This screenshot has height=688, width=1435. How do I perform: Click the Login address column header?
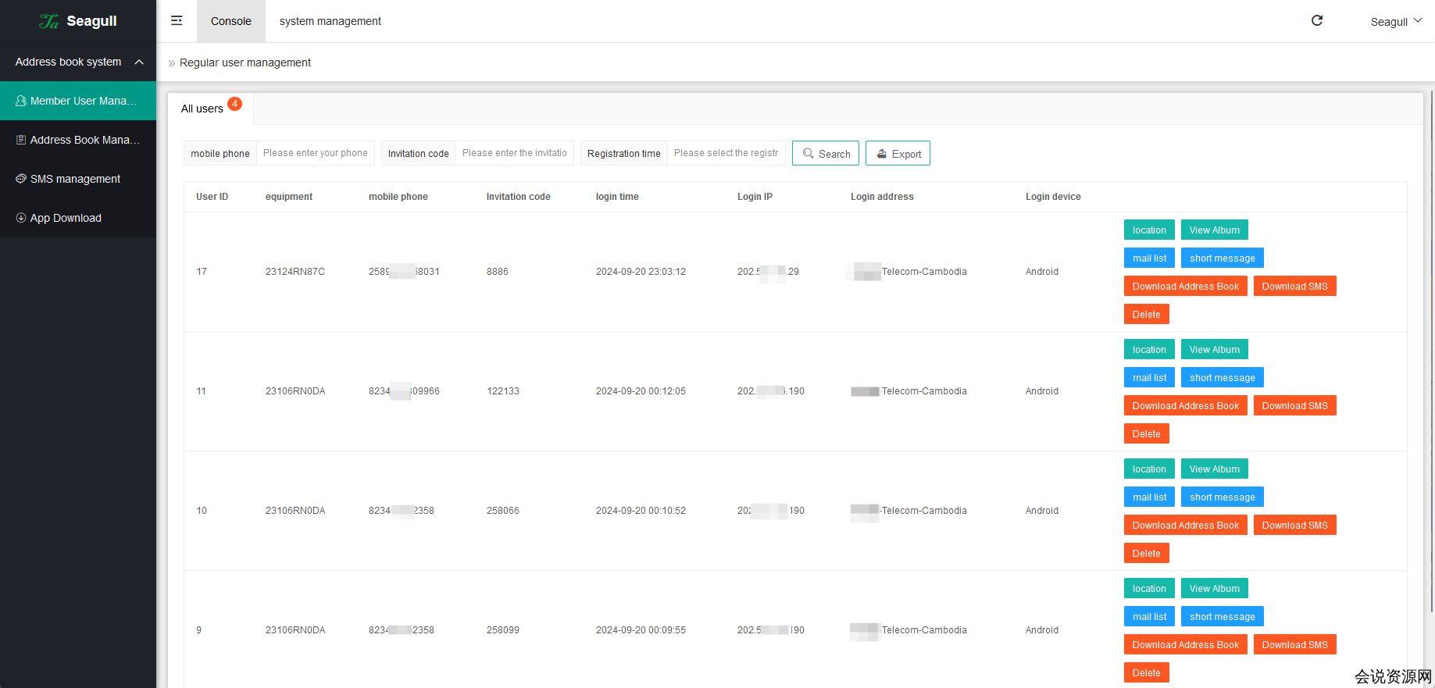882,197
